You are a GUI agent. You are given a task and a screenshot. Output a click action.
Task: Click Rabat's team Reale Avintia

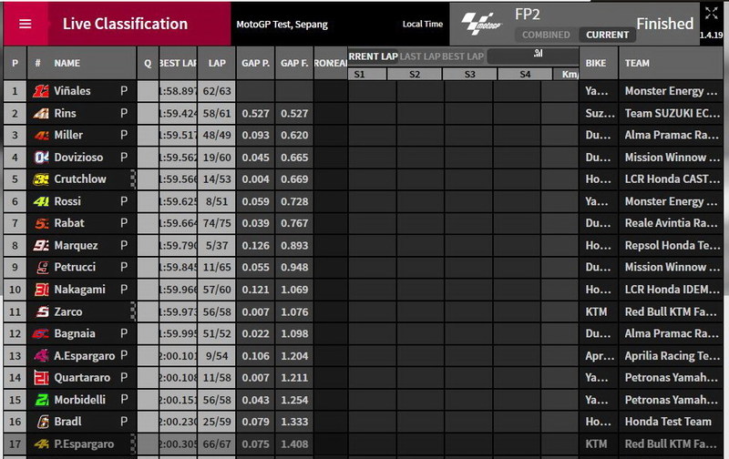[x=671, y=223]
